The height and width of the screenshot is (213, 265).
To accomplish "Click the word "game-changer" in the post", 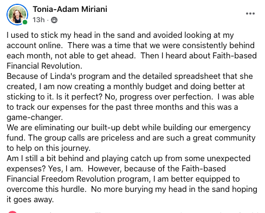I will click(35, 117).
